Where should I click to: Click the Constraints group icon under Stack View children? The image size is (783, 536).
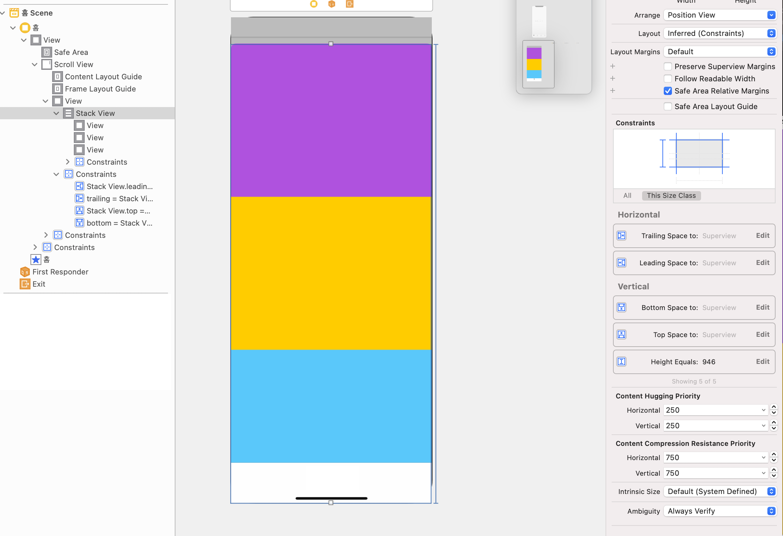[x=79, y=162]
